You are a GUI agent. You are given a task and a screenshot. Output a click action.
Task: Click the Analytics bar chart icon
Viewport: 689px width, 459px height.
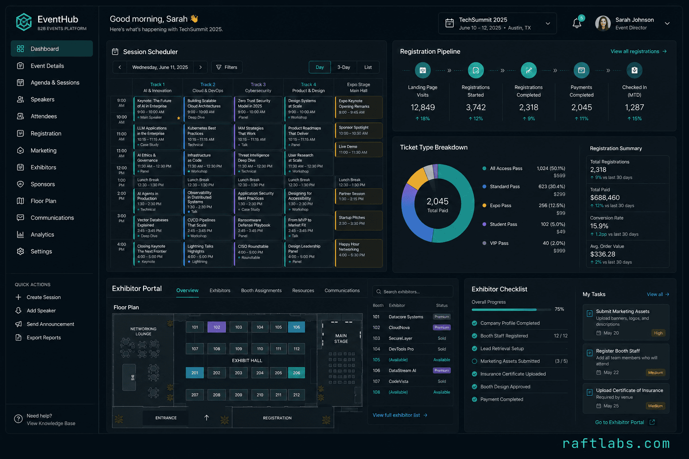tap(20, 234)
